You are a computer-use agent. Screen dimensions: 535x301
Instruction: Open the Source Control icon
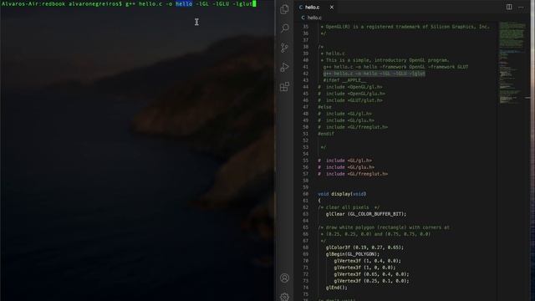point(284,48)
